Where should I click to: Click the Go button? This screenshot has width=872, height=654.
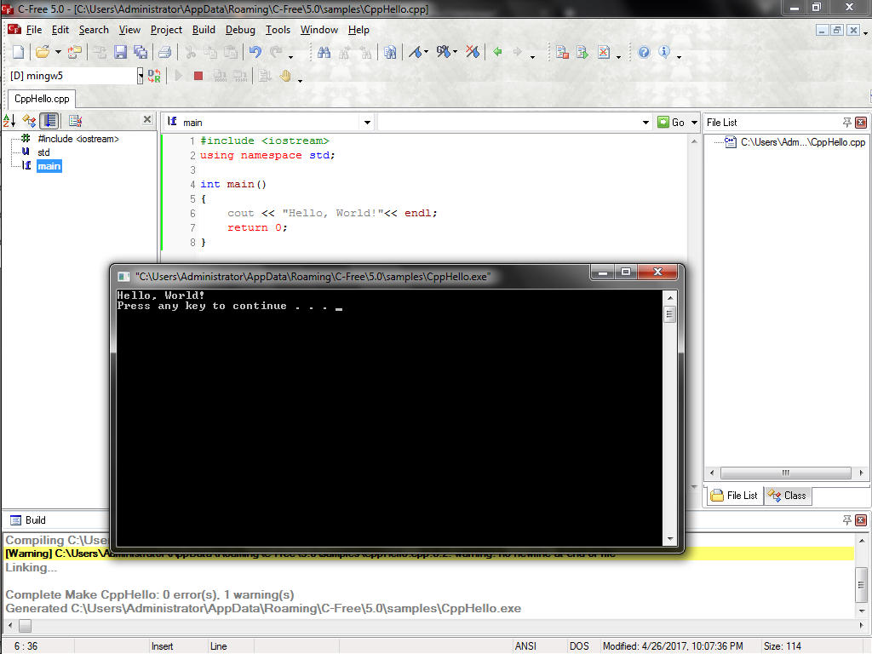point(672,123)
